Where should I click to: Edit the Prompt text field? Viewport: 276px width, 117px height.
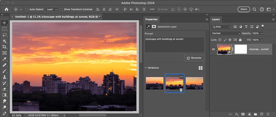[174, 45]
